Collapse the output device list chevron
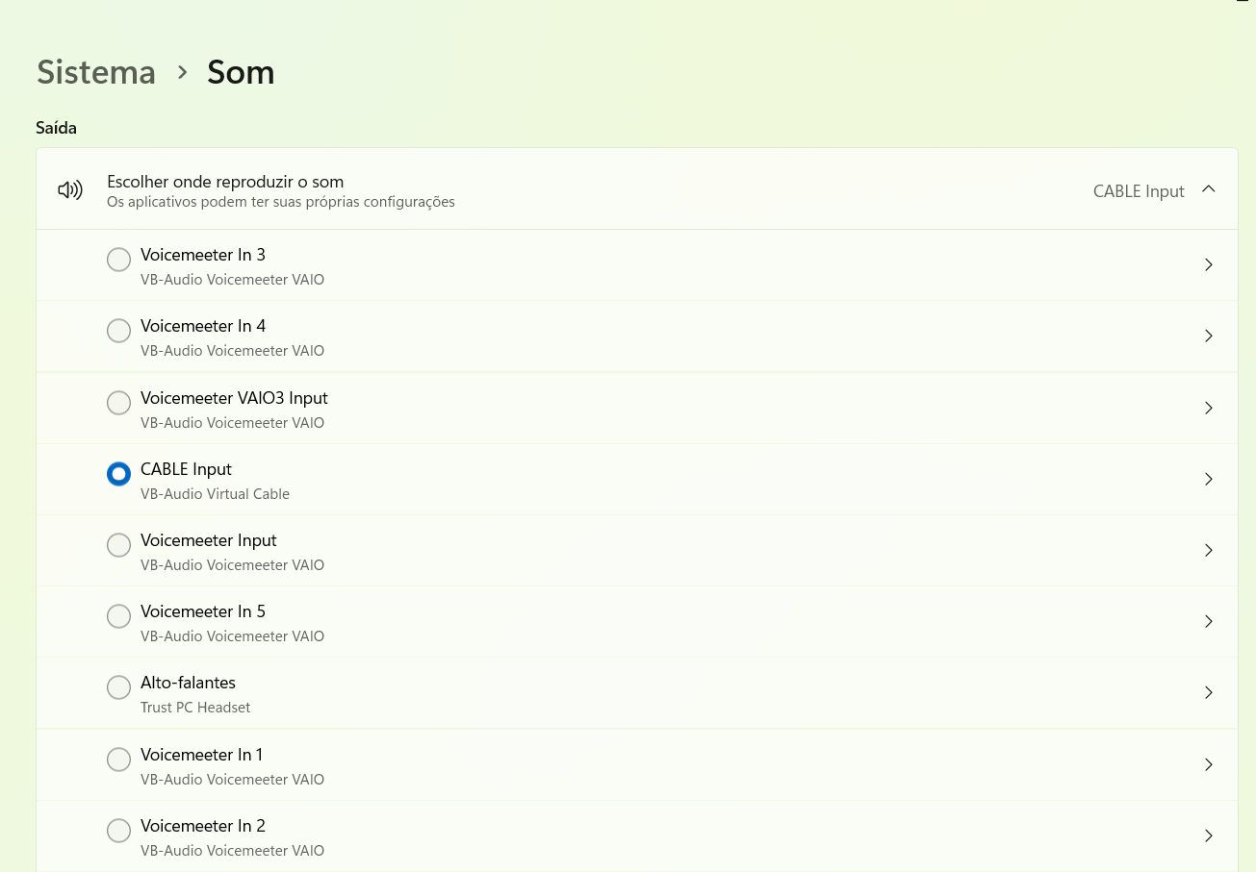Viewport: 1256px width, 872px height. tap(1209, 189)
